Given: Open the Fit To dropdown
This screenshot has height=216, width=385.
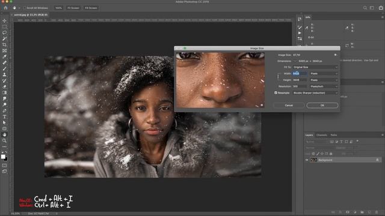Looking at the screenshot, I should coord(315,67).
